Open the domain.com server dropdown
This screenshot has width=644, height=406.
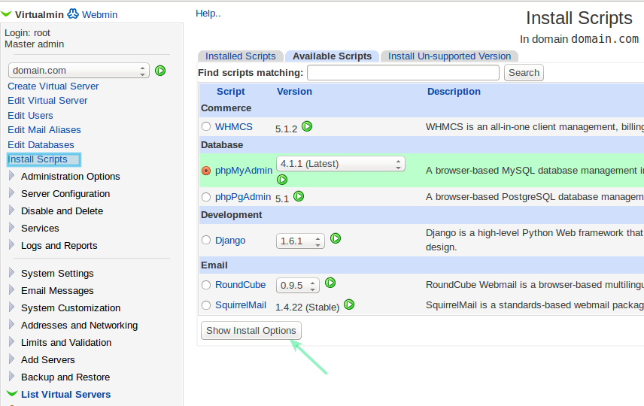[79, 71]
